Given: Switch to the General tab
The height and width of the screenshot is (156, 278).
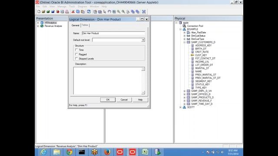Looking at the screenshot, I should (x=75, y=25).
